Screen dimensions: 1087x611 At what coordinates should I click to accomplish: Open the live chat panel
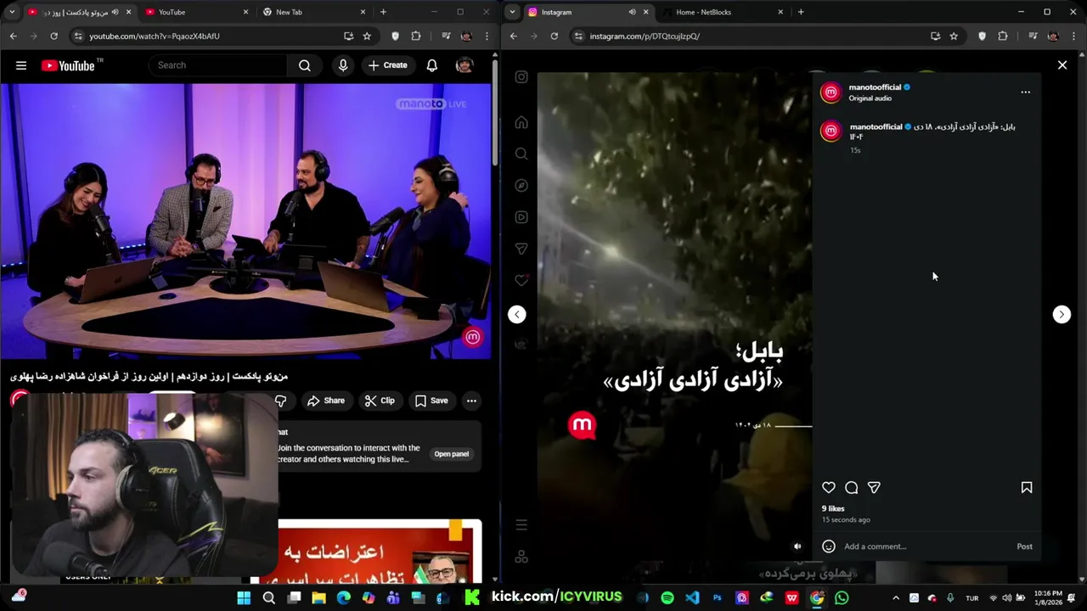(451, 454)
